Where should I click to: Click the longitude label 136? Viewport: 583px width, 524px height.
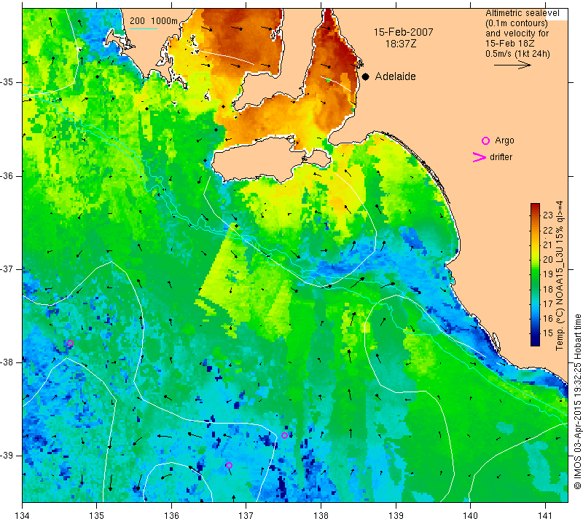[x=171, y=515]
